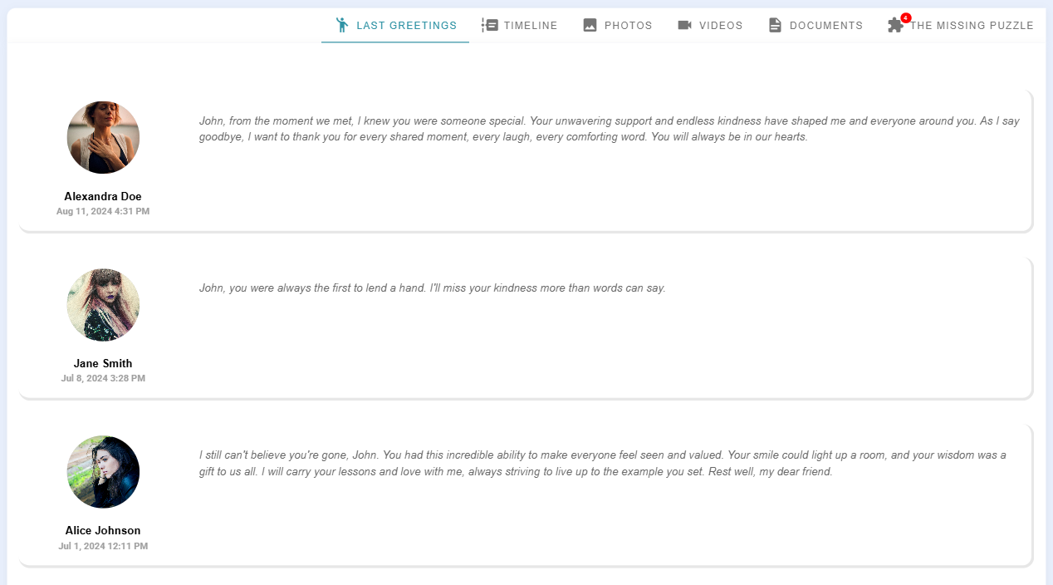Image resolution: width=1053 pixels, height=585 pixels.
Task: Open The Missing Puzzle tab
Action: tap(961, 25)
